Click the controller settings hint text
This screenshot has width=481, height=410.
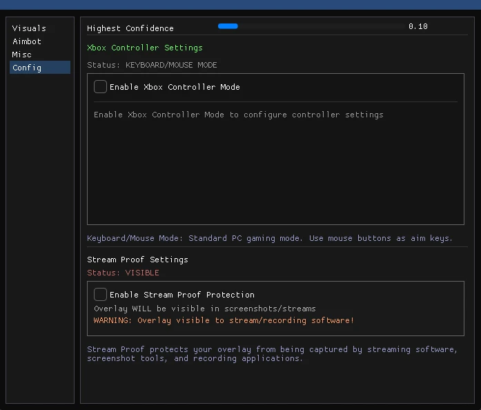tap(238, 115)
